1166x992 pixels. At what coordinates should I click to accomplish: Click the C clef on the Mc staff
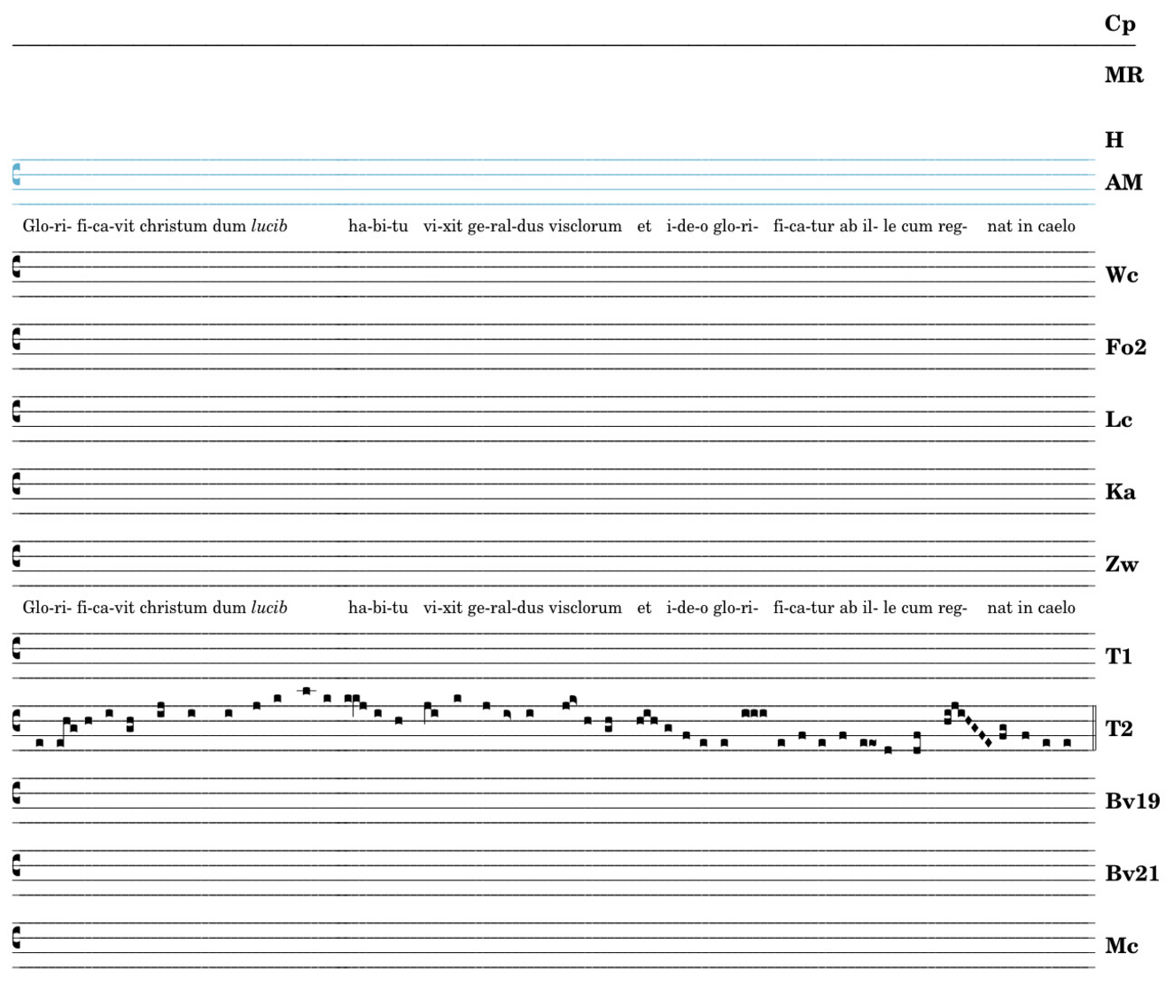coord(16,938)
